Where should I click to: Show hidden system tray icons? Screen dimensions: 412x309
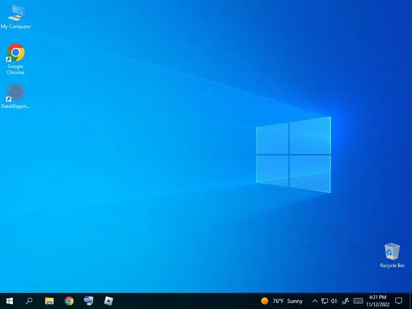coord(315,301)
